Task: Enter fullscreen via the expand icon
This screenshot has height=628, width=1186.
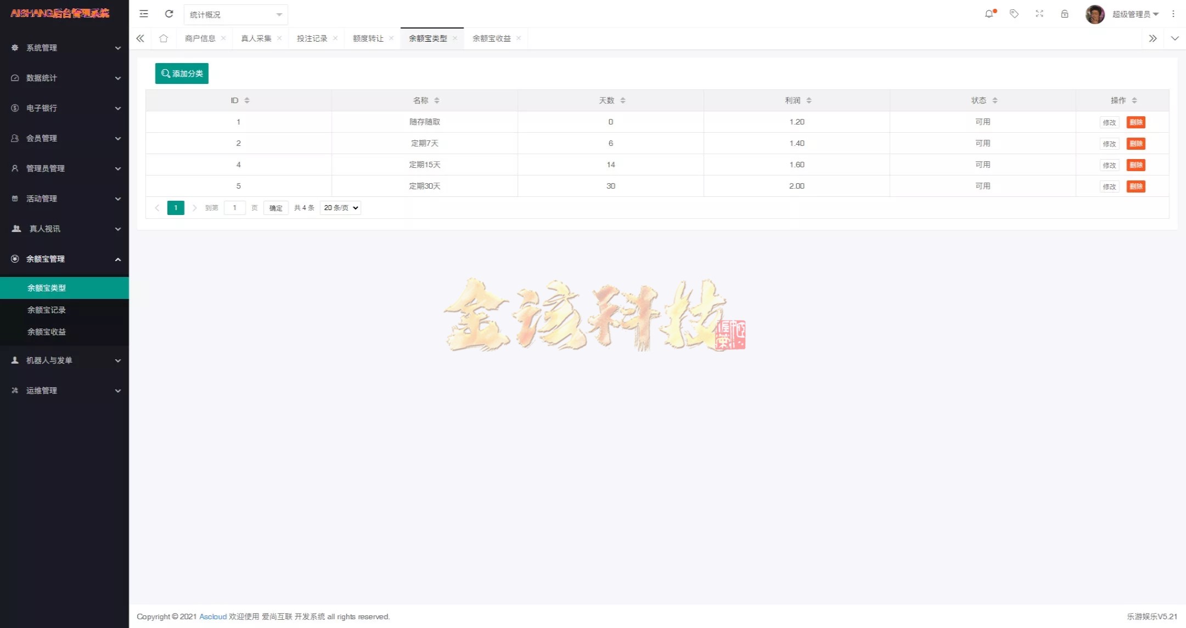Action: pyautogui.click(x=1039, y=14)
